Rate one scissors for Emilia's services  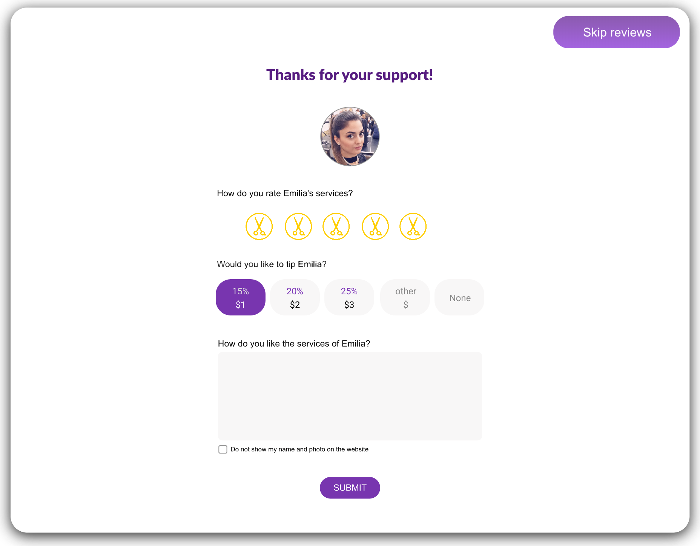[259, 226]
